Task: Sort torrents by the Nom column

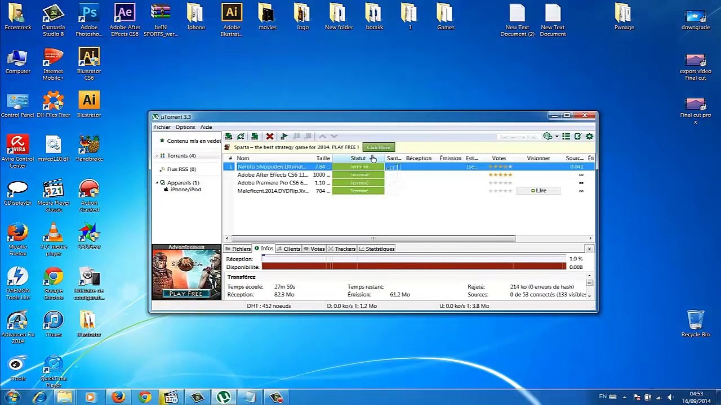Action: click(x=243, y=158)
